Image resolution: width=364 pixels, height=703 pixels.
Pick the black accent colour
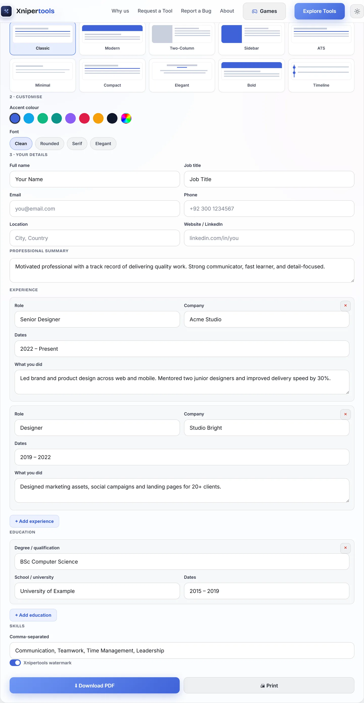coord(112,118)
